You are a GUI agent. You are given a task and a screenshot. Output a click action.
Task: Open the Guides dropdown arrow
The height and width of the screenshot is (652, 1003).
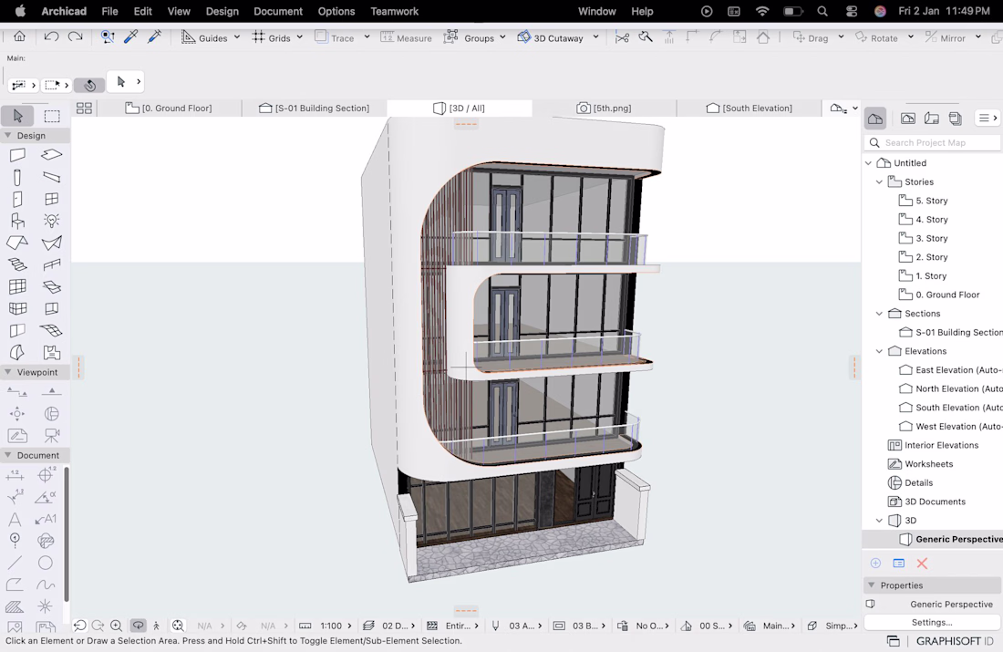pyautogui.click(x=237, y=37)
